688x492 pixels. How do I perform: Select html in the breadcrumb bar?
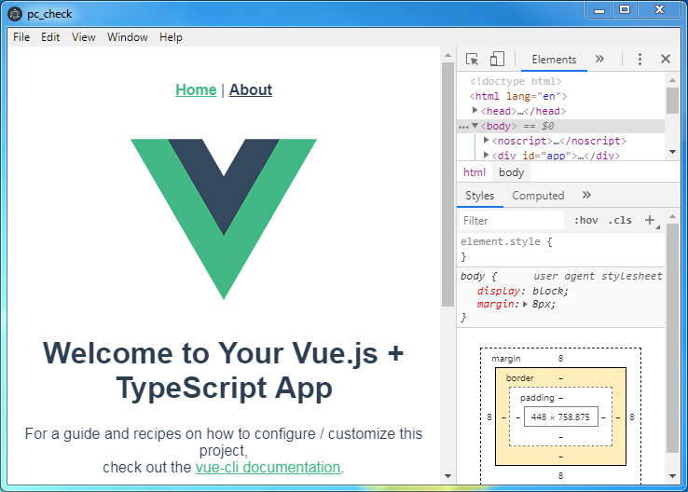pos(475,172)
